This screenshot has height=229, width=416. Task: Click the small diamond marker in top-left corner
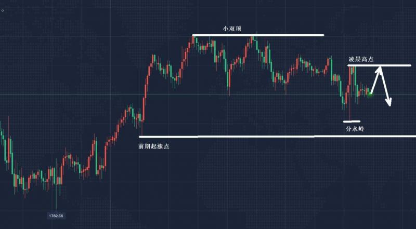(x=3, y=3)
